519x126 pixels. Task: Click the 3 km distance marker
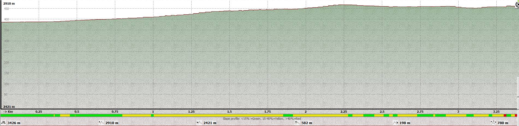(x=458, y=112)
